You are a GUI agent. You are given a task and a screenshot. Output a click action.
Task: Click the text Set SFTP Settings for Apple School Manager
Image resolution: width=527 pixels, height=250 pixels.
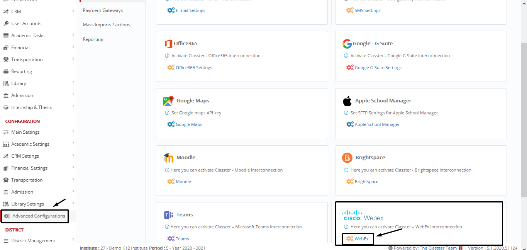click(x=394, y=113)
